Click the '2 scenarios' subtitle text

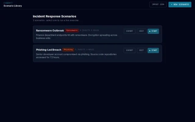click(x=55, y=20)
